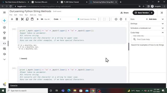This screenshot has height=93, width=167.
Task: Click the notebook title OurLearning Python String Methods
Action: point(30,11)
